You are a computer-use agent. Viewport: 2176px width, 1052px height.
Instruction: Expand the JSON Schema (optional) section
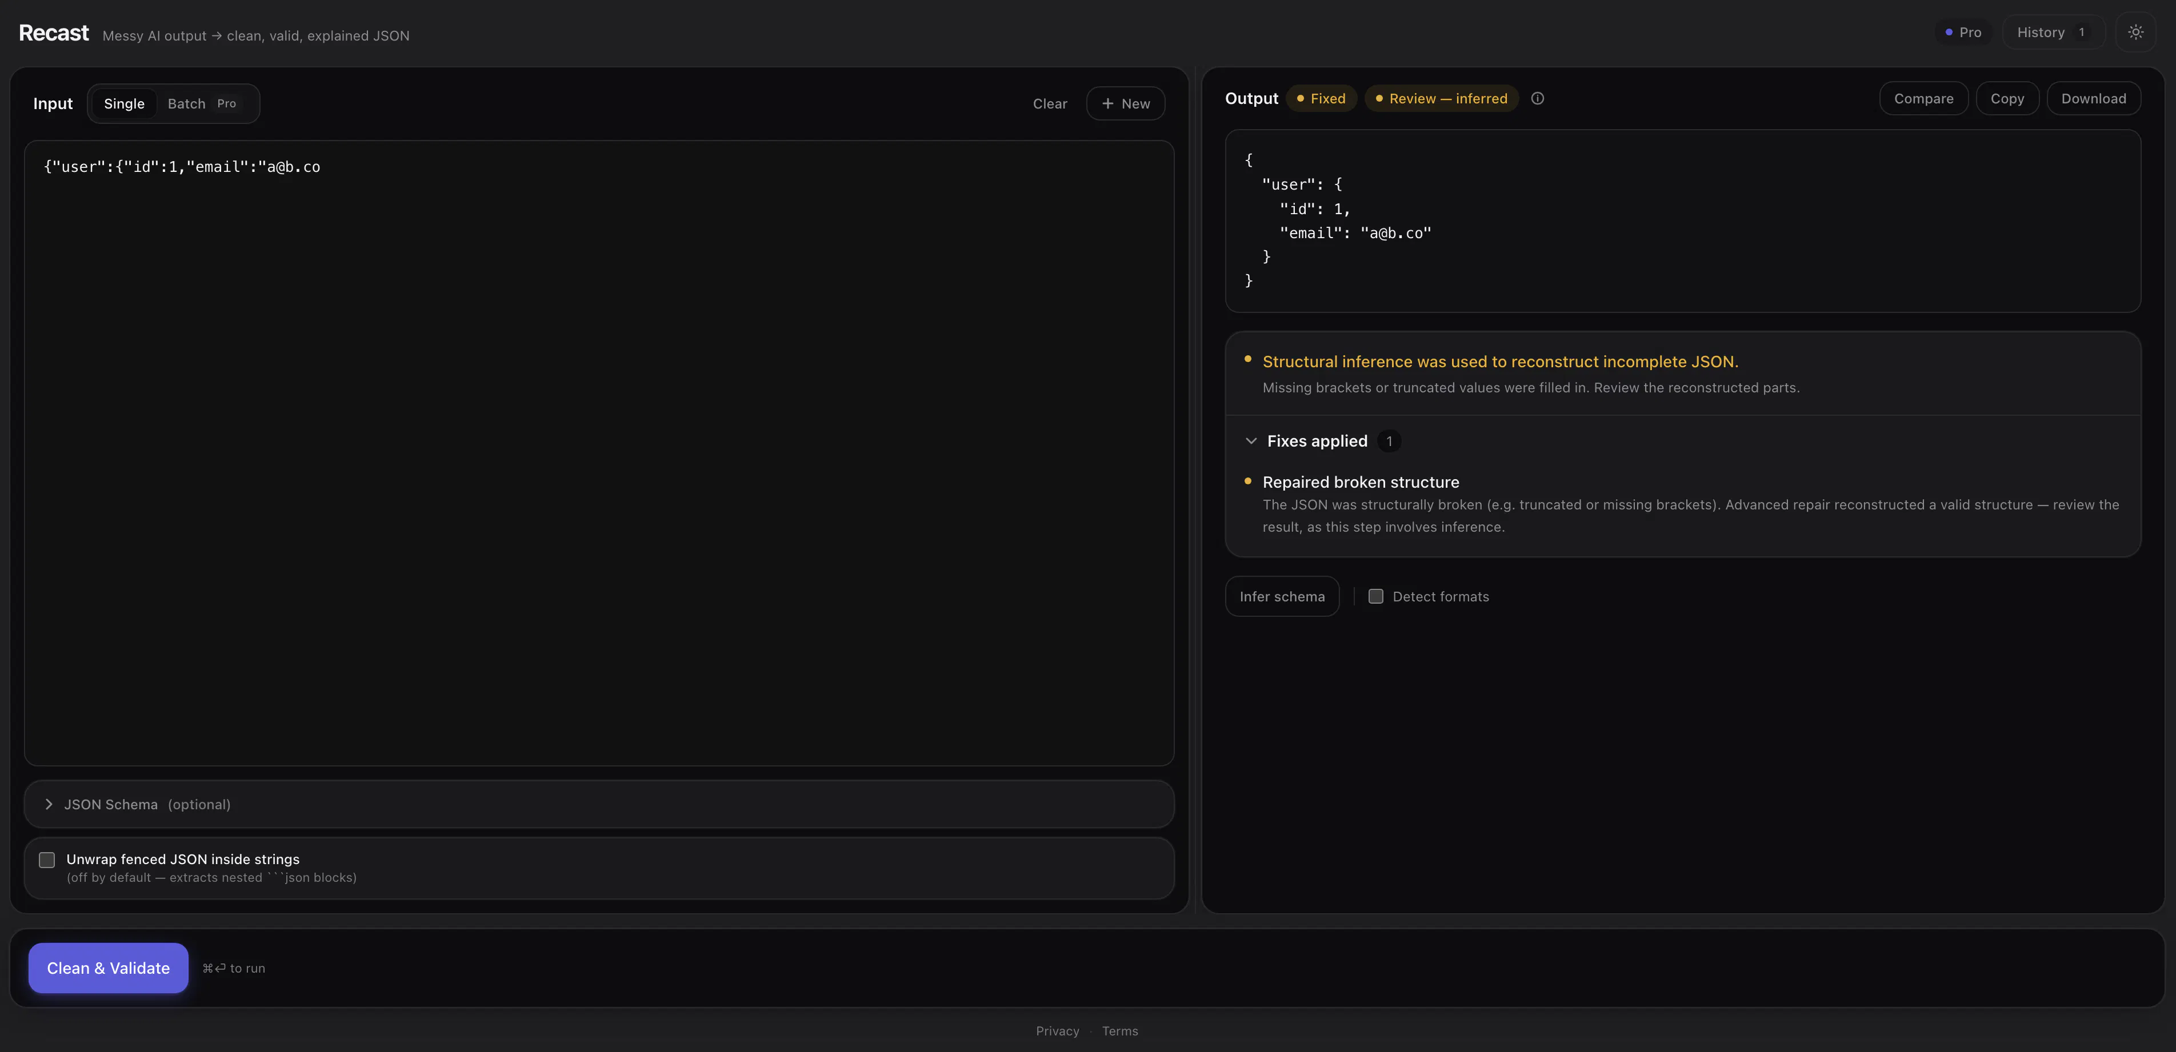click(599, 805)
